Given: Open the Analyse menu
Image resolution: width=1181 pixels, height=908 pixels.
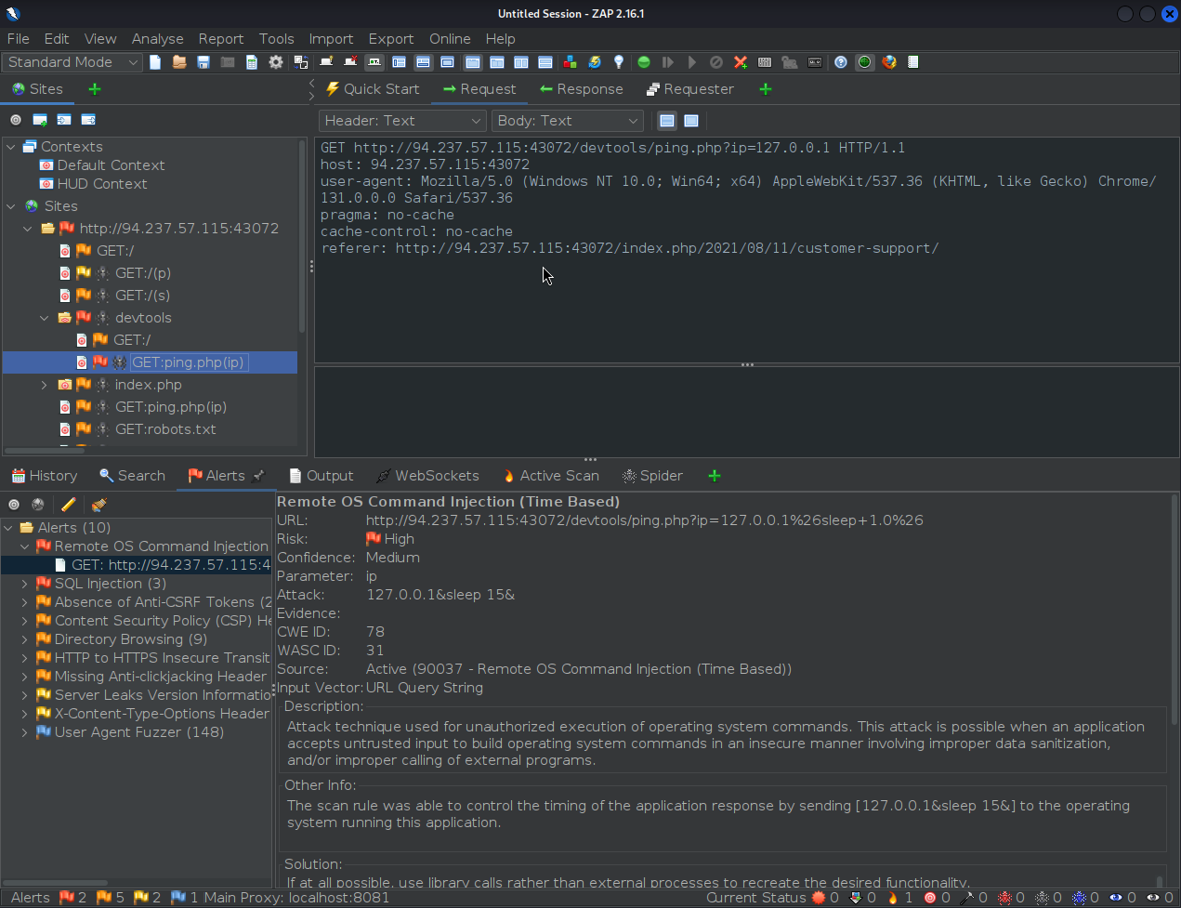Looking at the screenshot, I should [157, 39].
